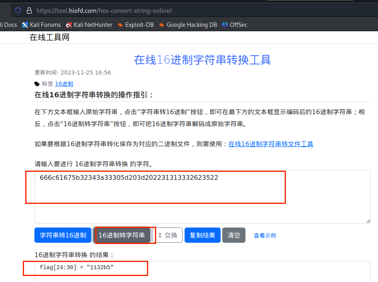Click the Google Hacking DB bookmark icon

161,25
